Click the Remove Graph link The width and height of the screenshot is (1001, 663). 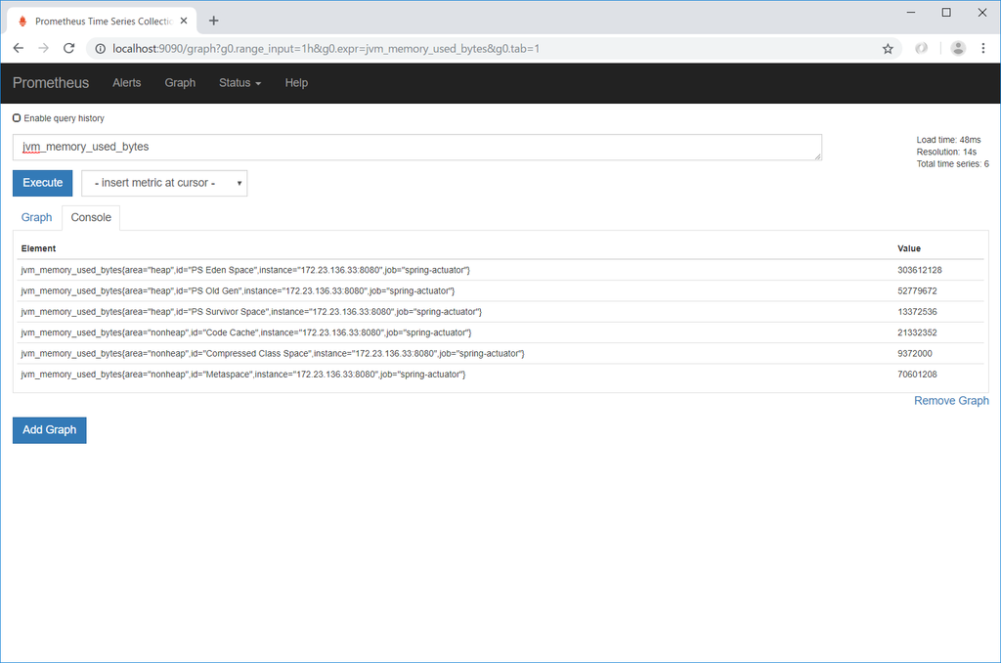pos(951,401)
